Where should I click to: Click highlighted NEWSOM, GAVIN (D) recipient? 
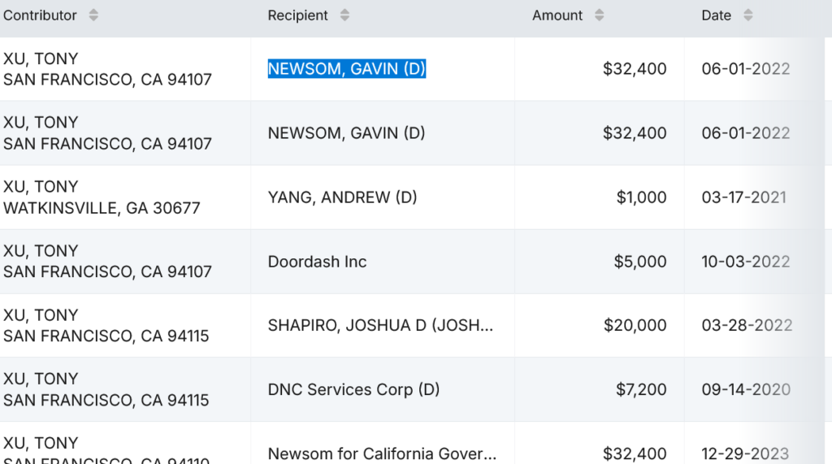click(347, 69)
